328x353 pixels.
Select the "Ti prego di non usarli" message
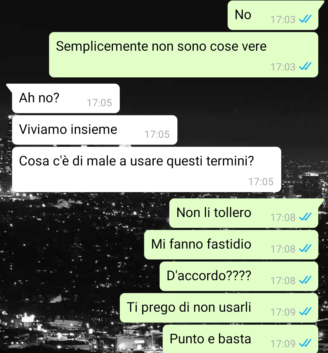(219, 308)
